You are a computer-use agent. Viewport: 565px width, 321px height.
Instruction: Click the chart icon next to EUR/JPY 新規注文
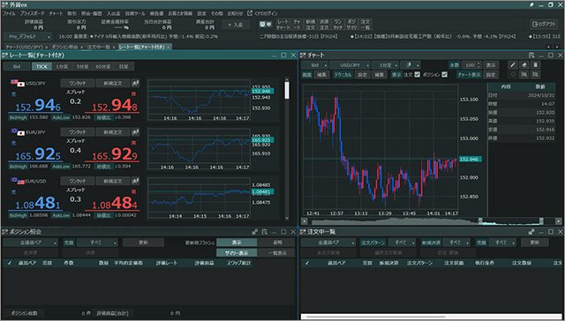pyautogui.click(x=135, y=132)
